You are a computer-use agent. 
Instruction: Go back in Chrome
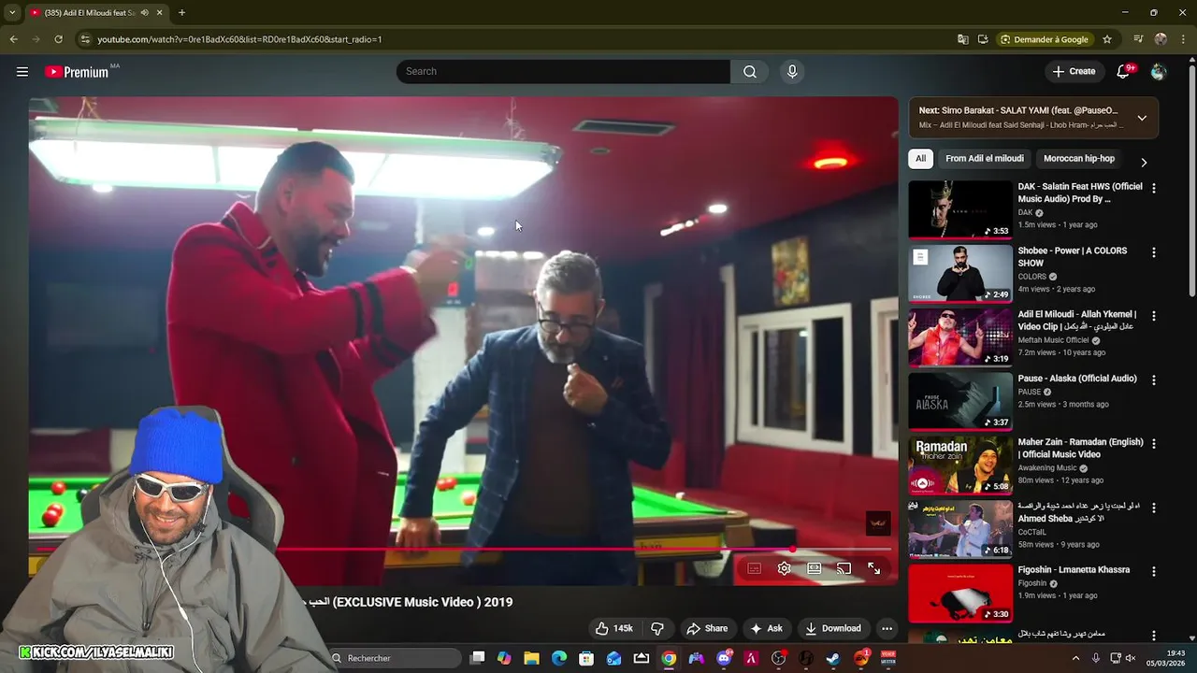point(13,39)
